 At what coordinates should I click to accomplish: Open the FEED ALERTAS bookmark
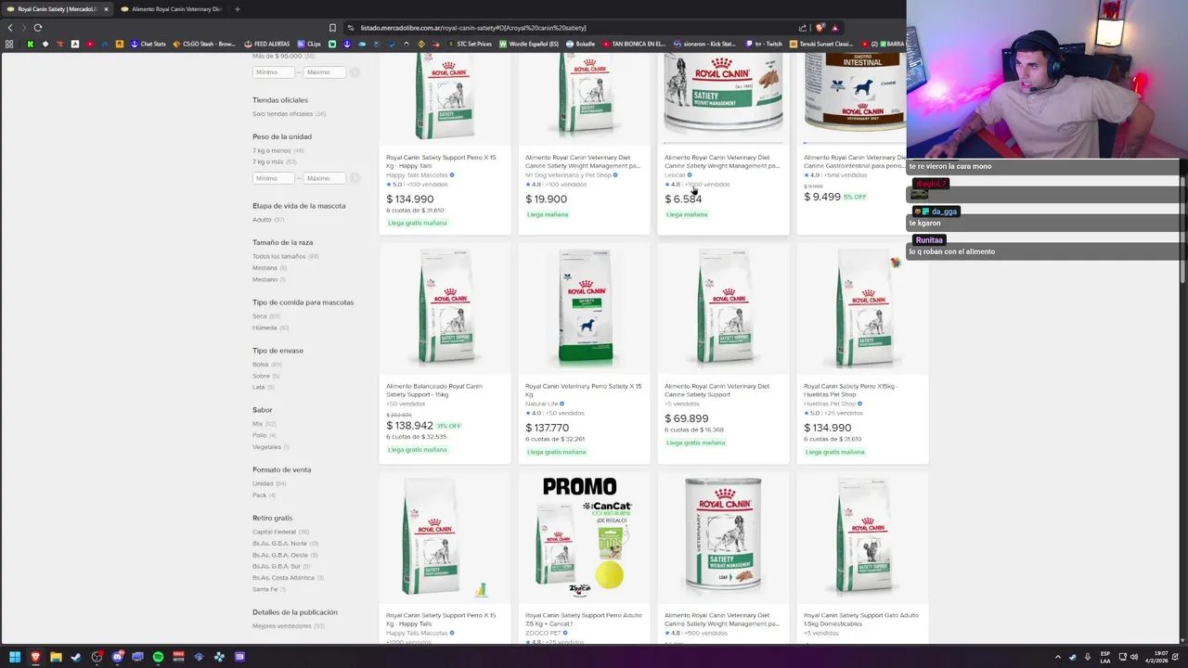pyautogui.click(x=267, y=44)
